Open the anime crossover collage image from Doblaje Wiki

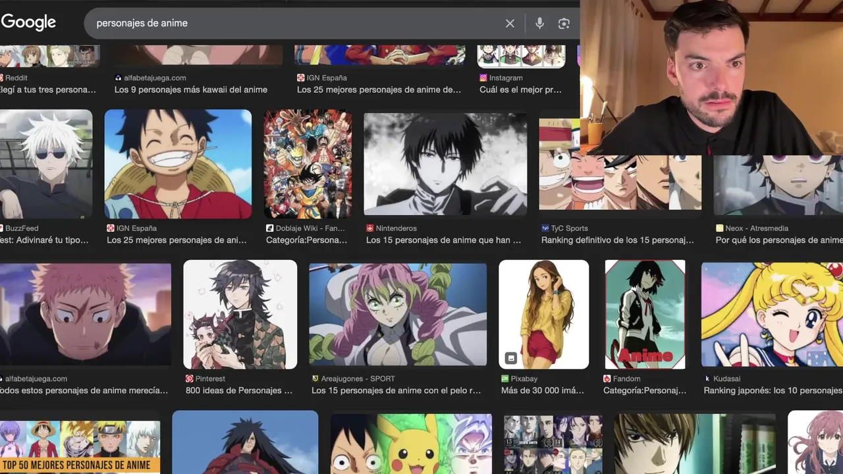[308, 164]
